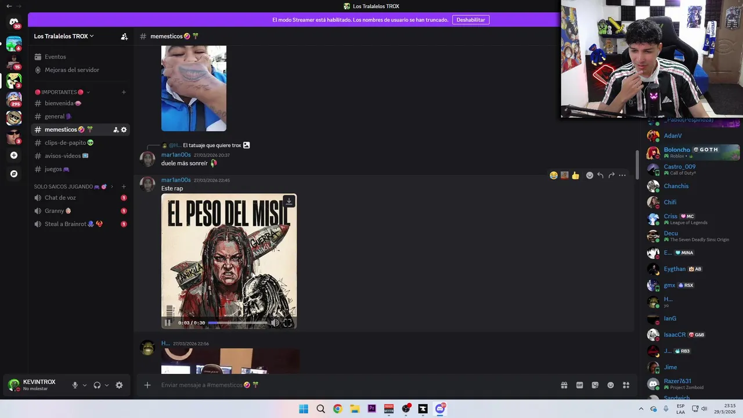Open the discover servers compass icon
The image size is (743, 418).
point(14,174)
